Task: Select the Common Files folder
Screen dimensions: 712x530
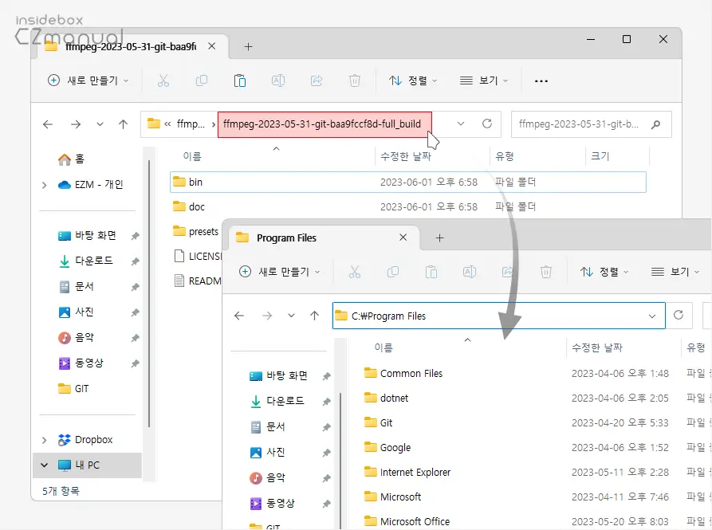Action: (x=403, y=374)
